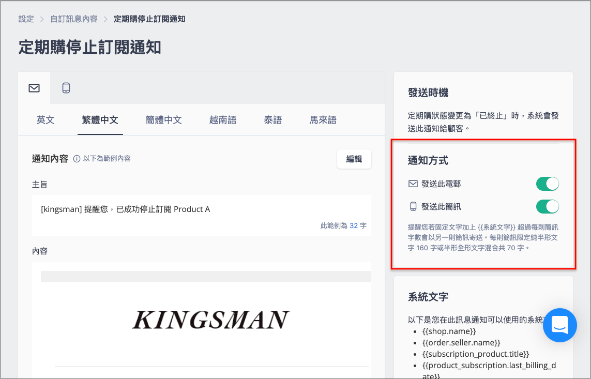Click the 發送時機 section heading
Screen dimensions: 591x379
(x=428, y=93)
